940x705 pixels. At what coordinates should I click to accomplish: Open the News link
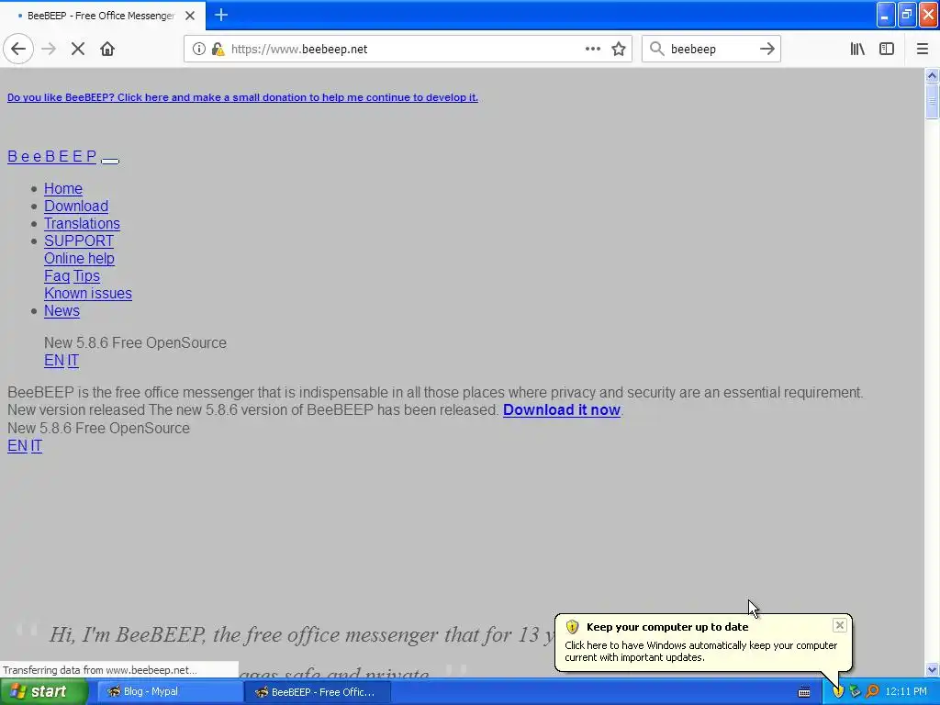tap(62, 310)
